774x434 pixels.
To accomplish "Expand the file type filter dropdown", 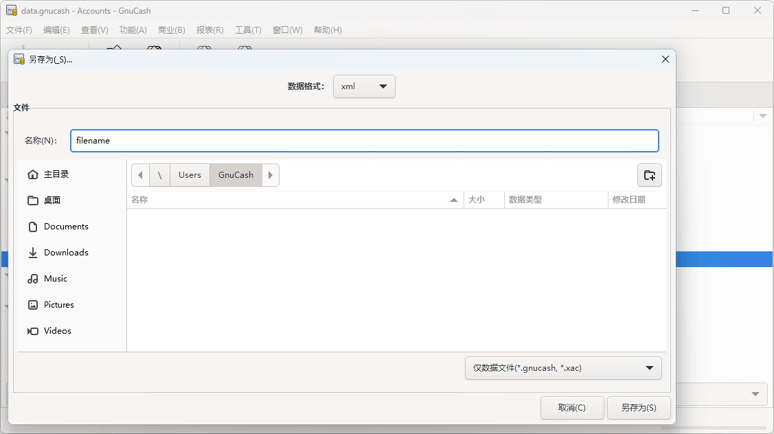I will point(563,368).
